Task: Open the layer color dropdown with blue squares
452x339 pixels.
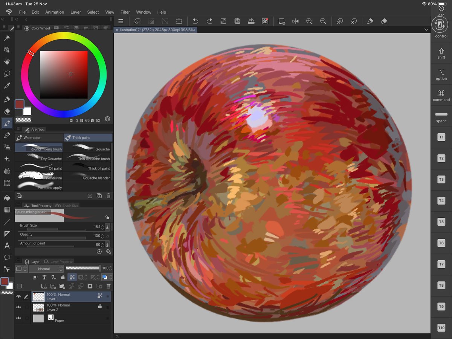Action: [x=107, y=277]
